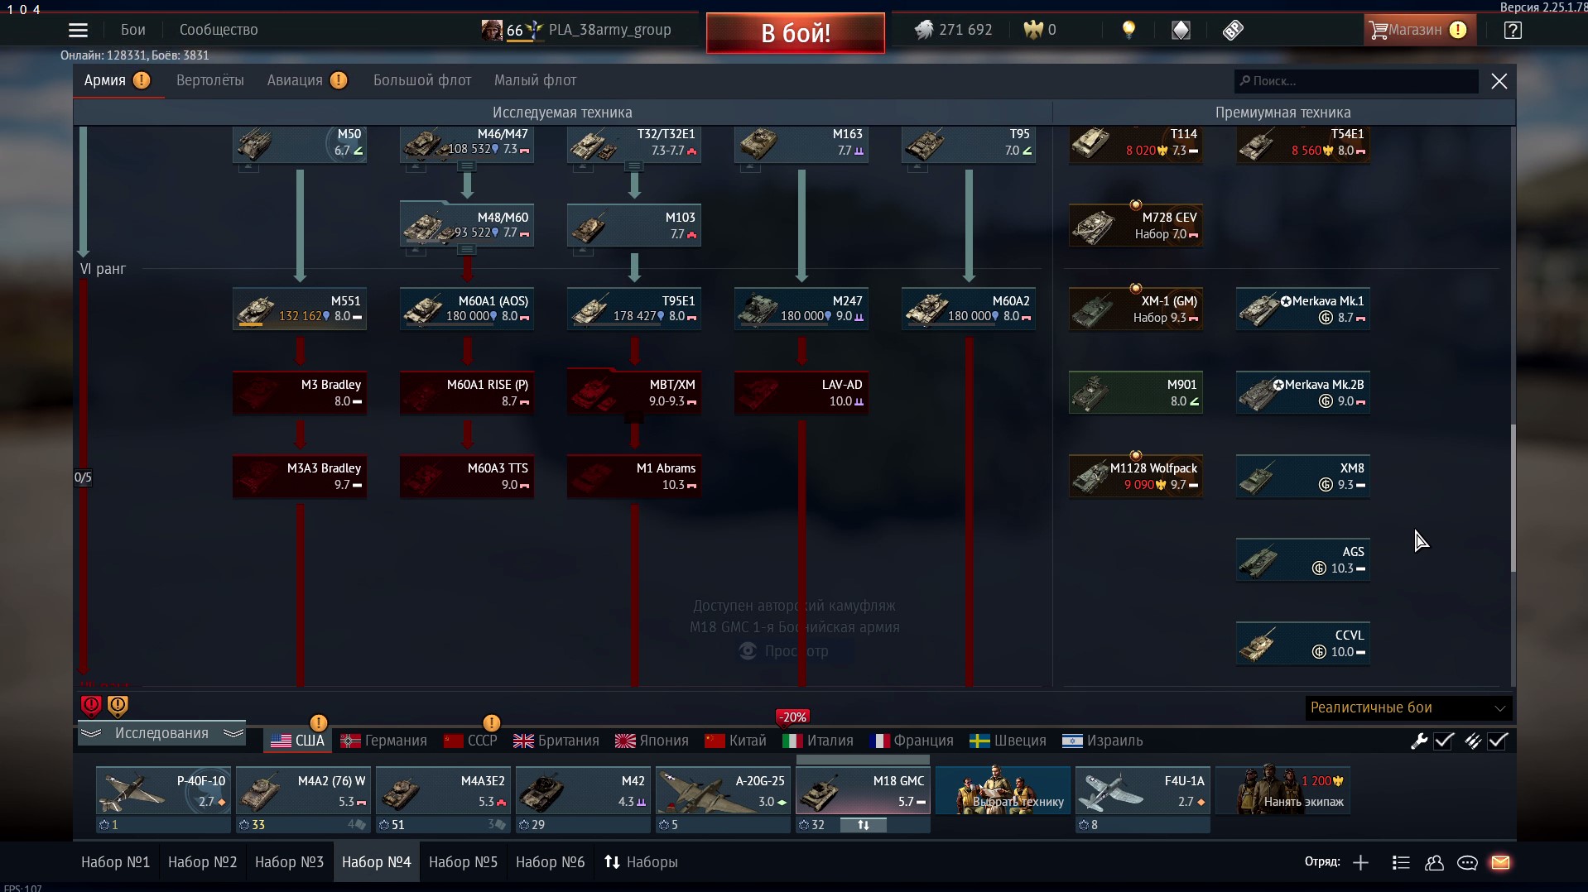Switch to preset Набор №2

[202, 862]
